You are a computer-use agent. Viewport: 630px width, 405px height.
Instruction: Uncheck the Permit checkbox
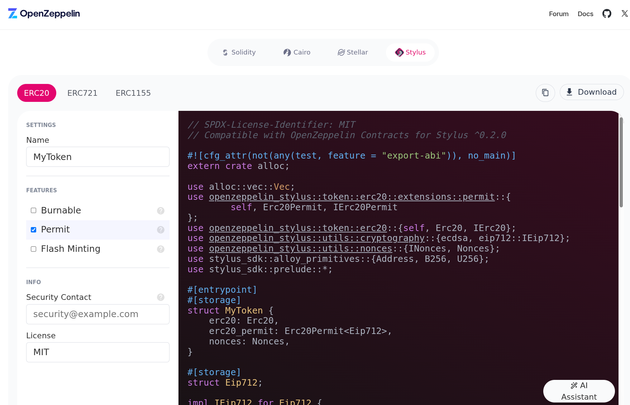coord(34,230)
